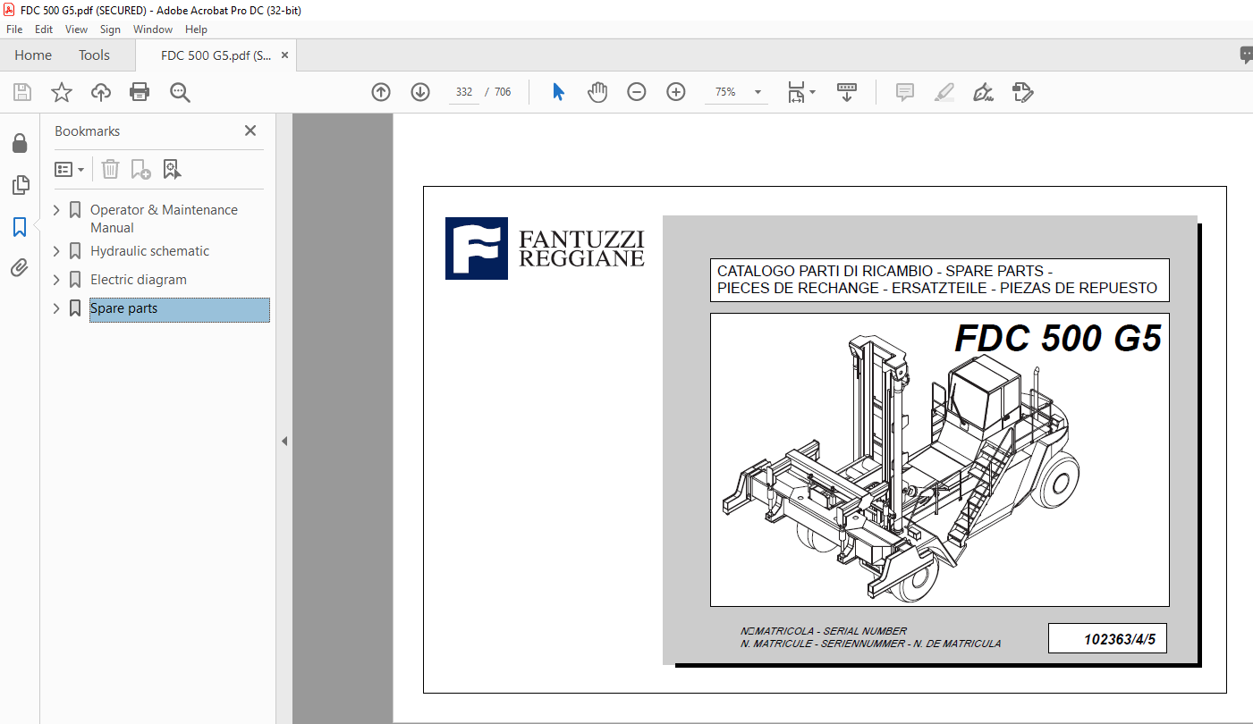1253x724 pixels.
Task: Open the Window menu
Action: 153,29
